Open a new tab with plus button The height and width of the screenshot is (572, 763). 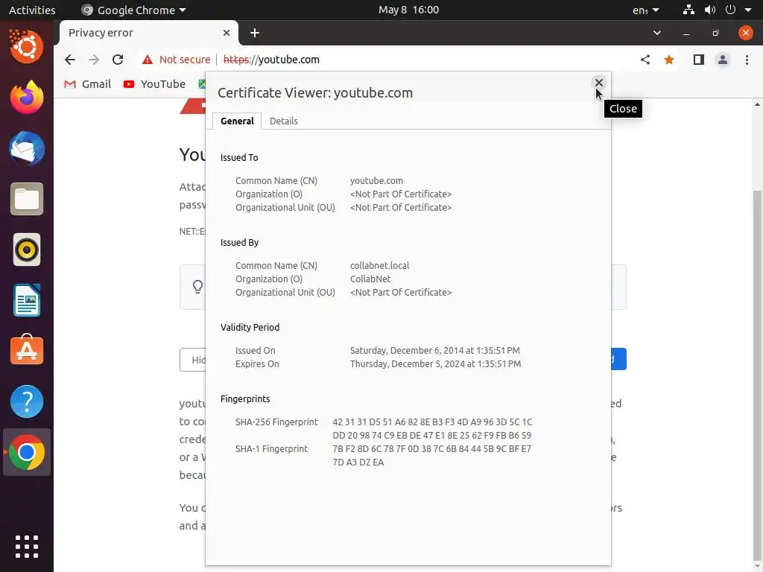(255, 33)
